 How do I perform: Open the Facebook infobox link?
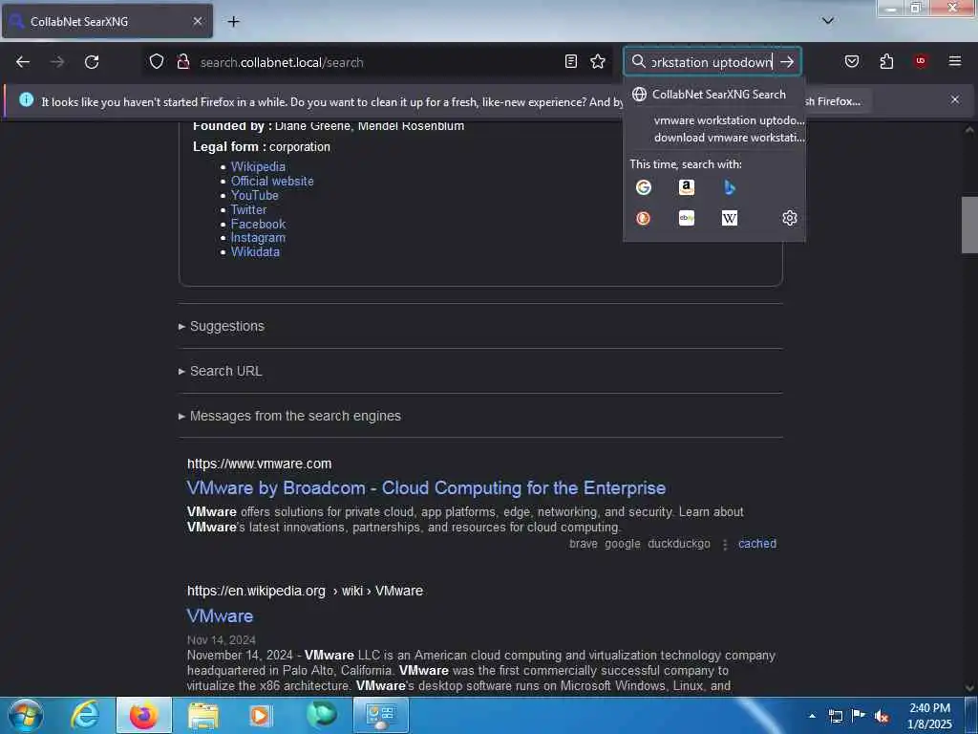coord(258,224)
